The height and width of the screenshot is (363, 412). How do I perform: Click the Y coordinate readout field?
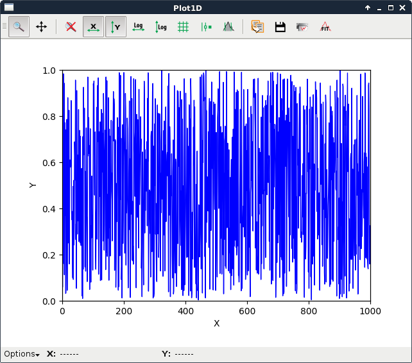coord(184,354)
